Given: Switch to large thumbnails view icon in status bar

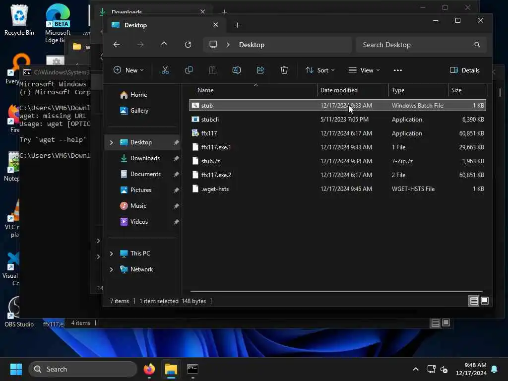Looking at the screenshot, I should [x=485, y=301].
